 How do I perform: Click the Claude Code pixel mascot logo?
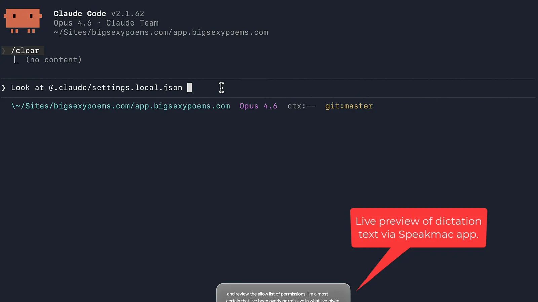click(x=23, y=21)
